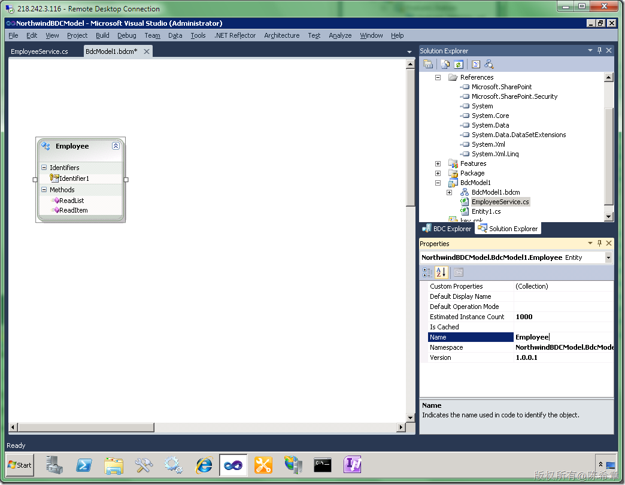
Task: Click the Namespace property value
Action: 563,347
